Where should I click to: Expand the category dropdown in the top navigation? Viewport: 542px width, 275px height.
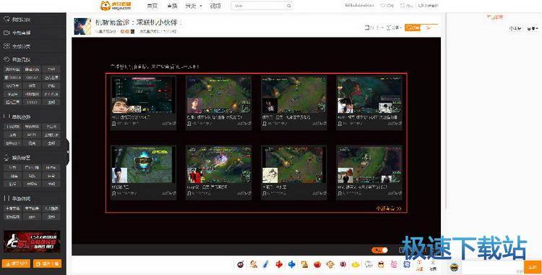[x=194, y=6]
